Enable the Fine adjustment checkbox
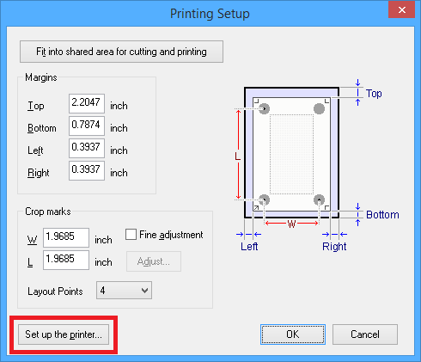Screen dimensions: 421x362 pos(131,235)
